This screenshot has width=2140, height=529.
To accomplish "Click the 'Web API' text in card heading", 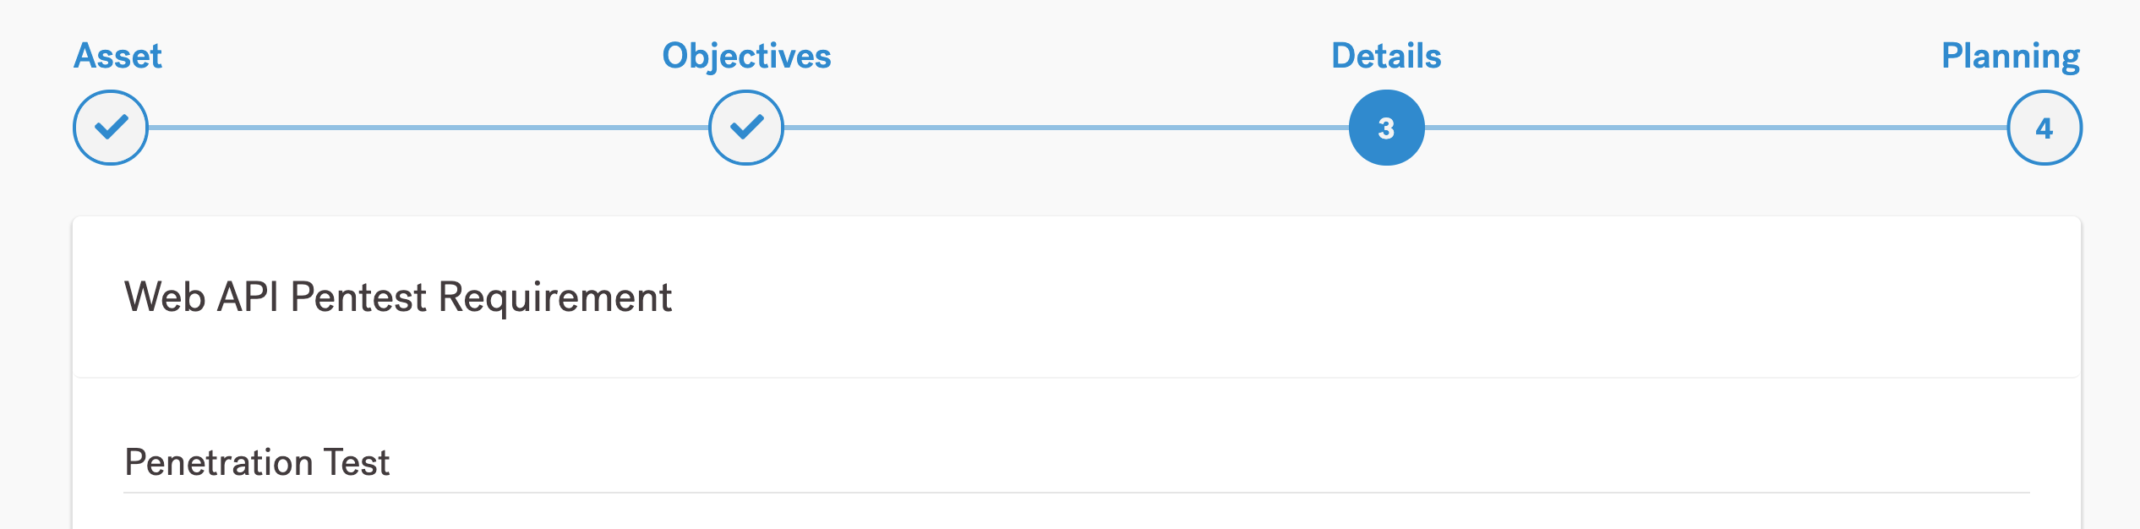I will point(201,297).
